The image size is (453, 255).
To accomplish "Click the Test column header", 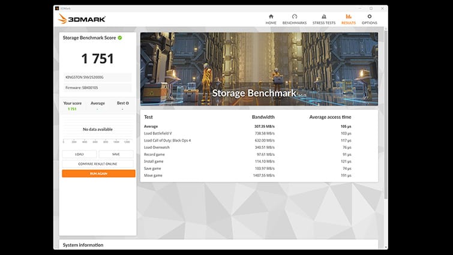I will coord(148,117).
